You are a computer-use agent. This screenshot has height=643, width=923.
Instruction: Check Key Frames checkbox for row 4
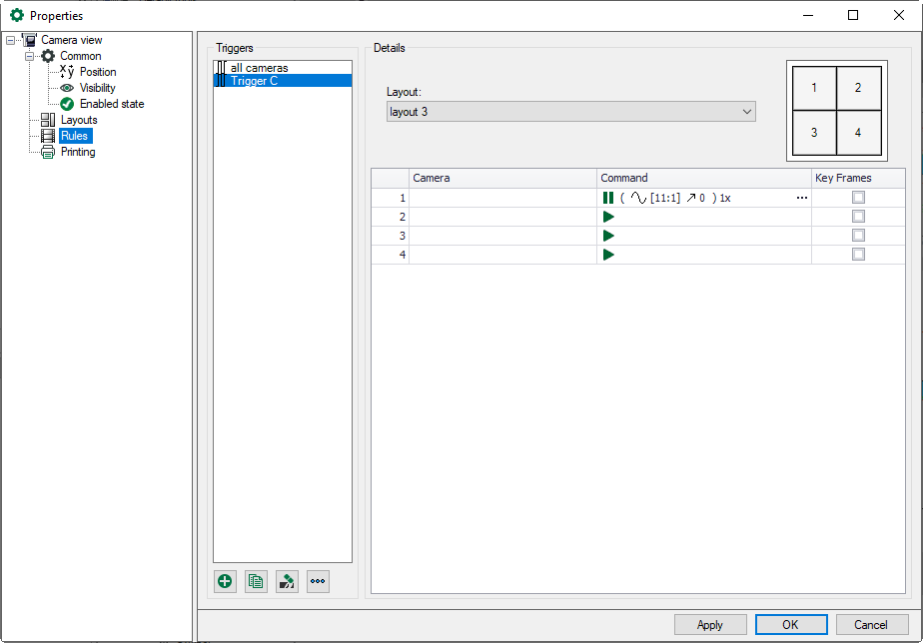click(x=858, y=255)
